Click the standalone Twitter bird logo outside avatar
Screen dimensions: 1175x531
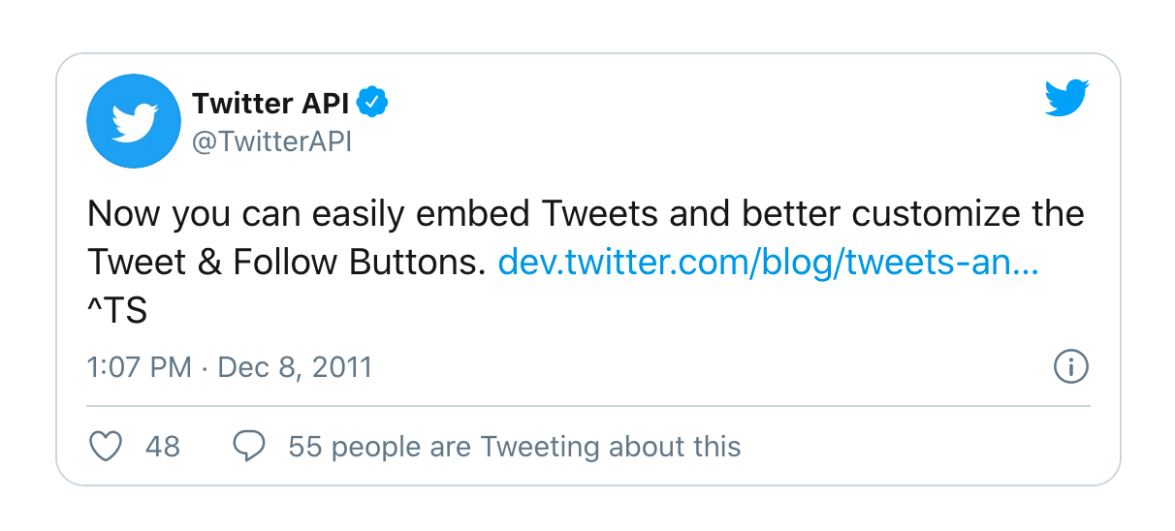point(1066,99)
